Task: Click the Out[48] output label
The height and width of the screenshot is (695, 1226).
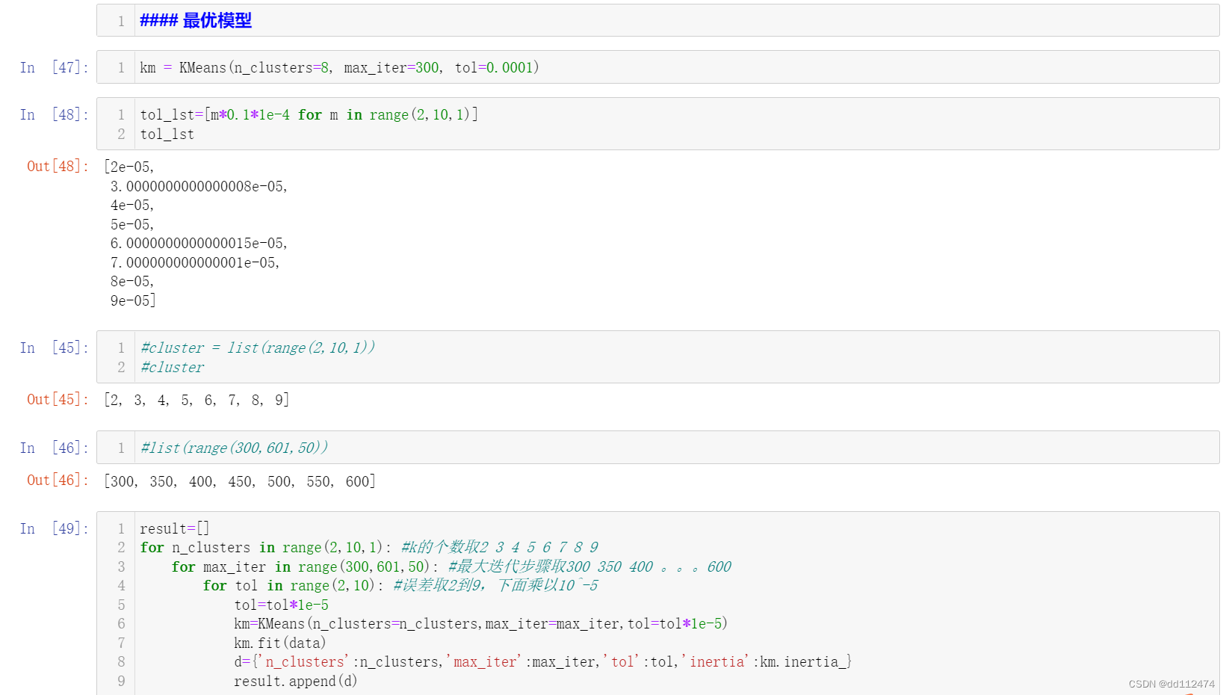Action: tap(58, 166)
